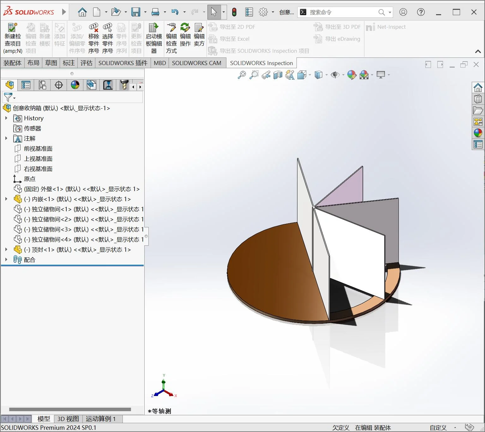Open the ConfigurationManager tree icon
485x432 pixels.
click(x=42, y=85)
